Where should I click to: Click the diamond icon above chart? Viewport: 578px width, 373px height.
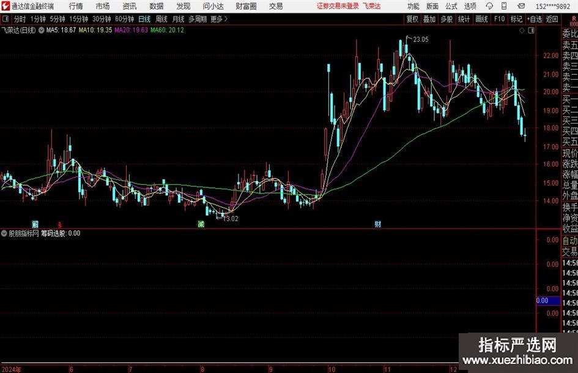522,31
